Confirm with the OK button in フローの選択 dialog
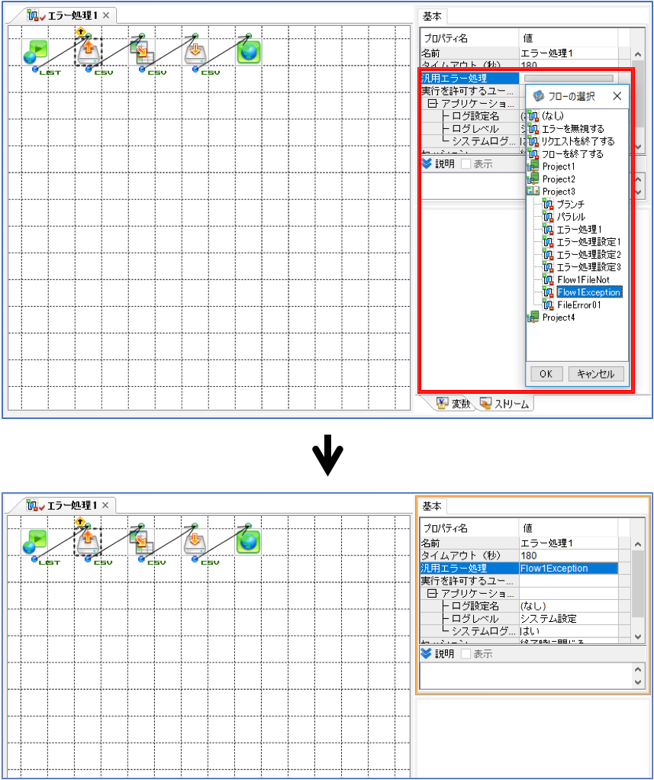Image resolution: width=654 pixels, height=780 pixels. [546, 373]
